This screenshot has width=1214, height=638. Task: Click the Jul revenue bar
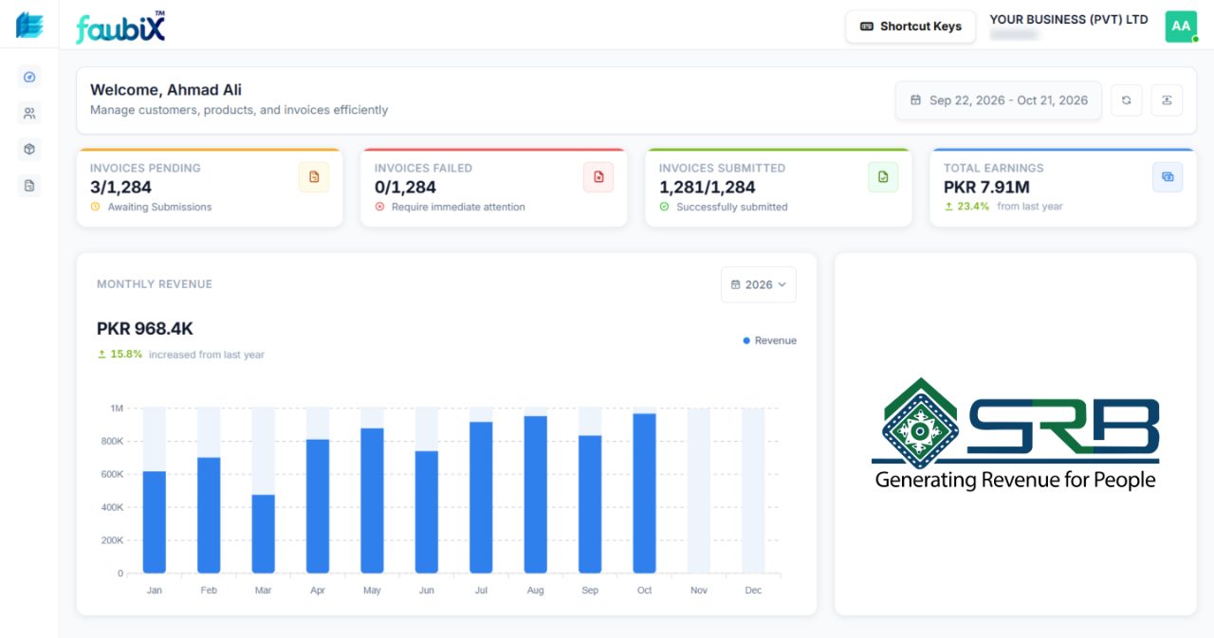481,498
